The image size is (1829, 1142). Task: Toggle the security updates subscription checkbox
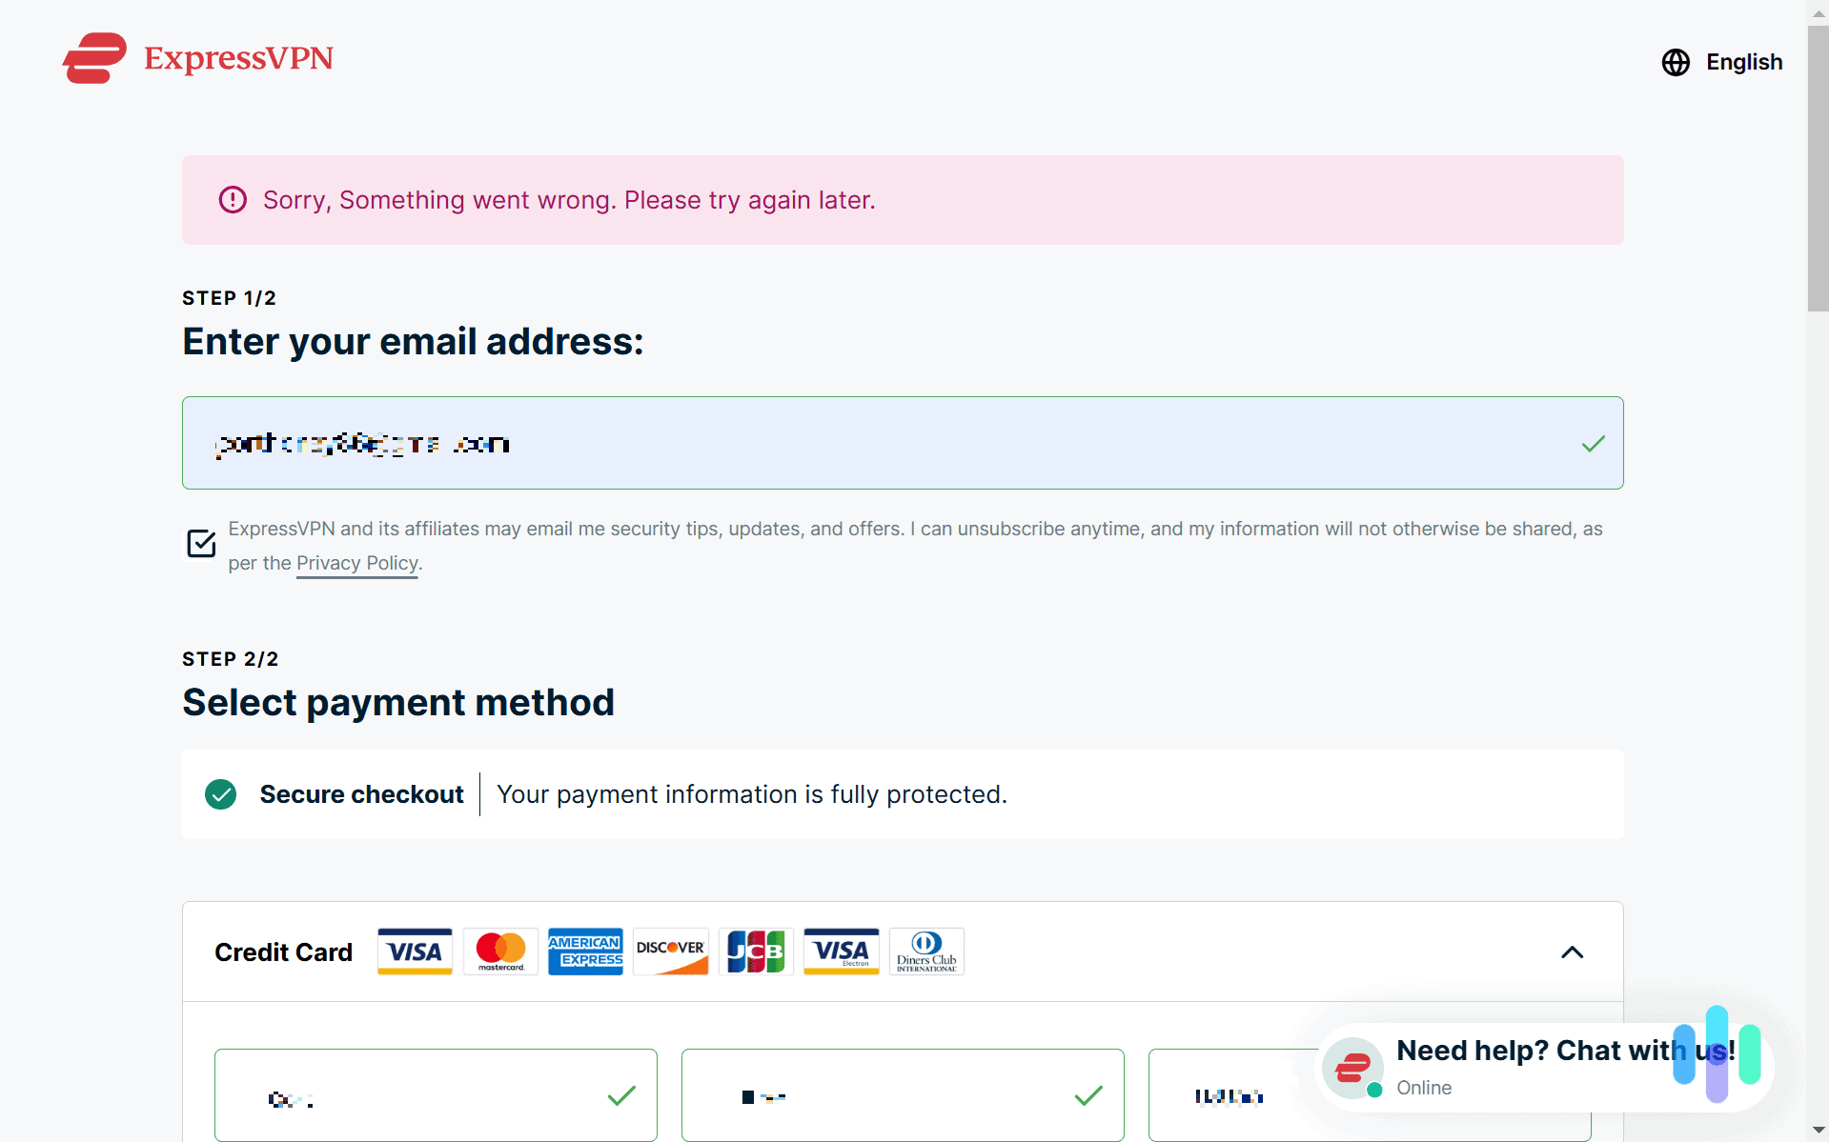(x=200, y=543)
